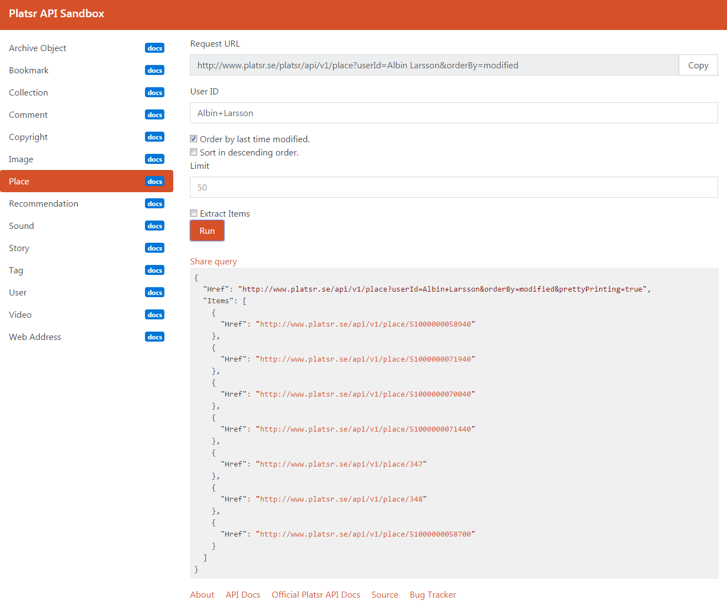Open place 51000000071940 result link
The image size is (727, 601).
click(365, 359)
